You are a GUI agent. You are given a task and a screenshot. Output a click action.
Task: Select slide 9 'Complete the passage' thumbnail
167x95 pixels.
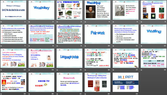click(69, 34)
